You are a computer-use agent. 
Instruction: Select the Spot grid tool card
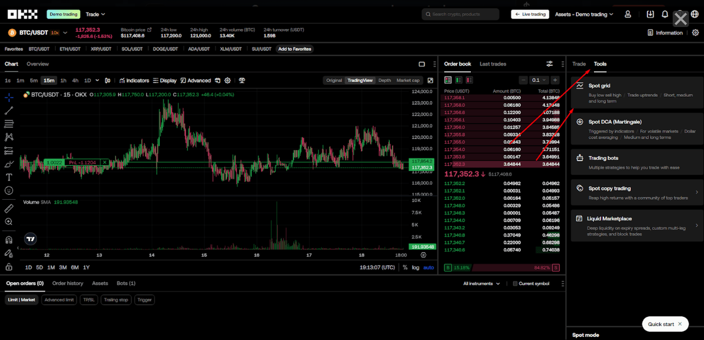click(637, 92)
